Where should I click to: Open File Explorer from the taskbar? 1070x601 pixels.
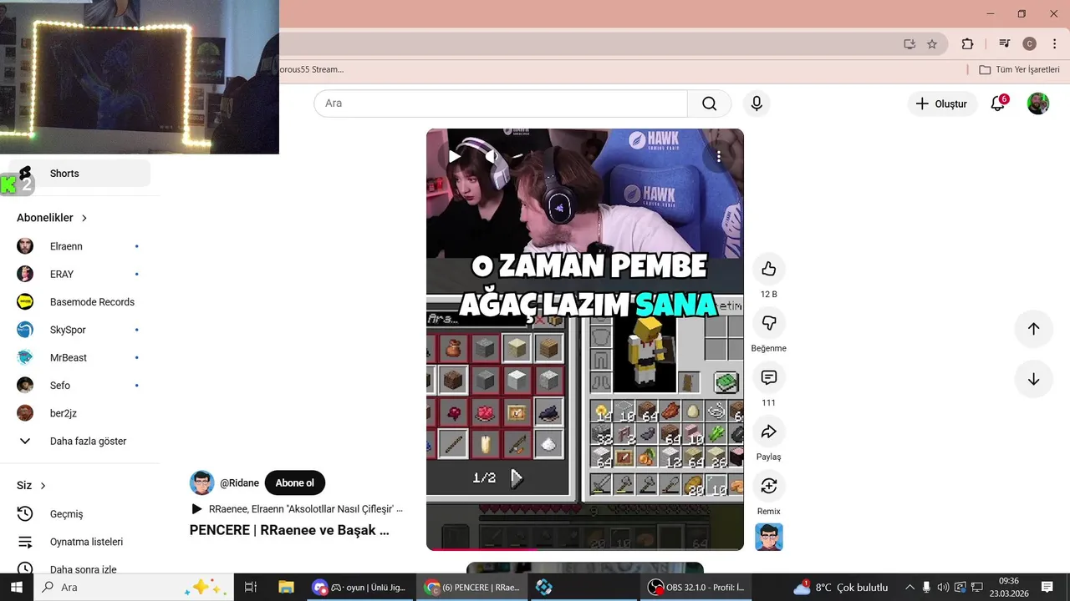[x=286, y=588]
